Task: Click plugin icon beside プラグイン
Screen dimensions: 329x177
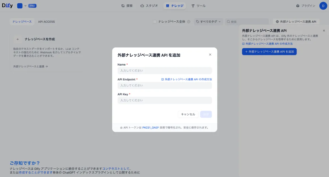Action: (x=298, y=6)
